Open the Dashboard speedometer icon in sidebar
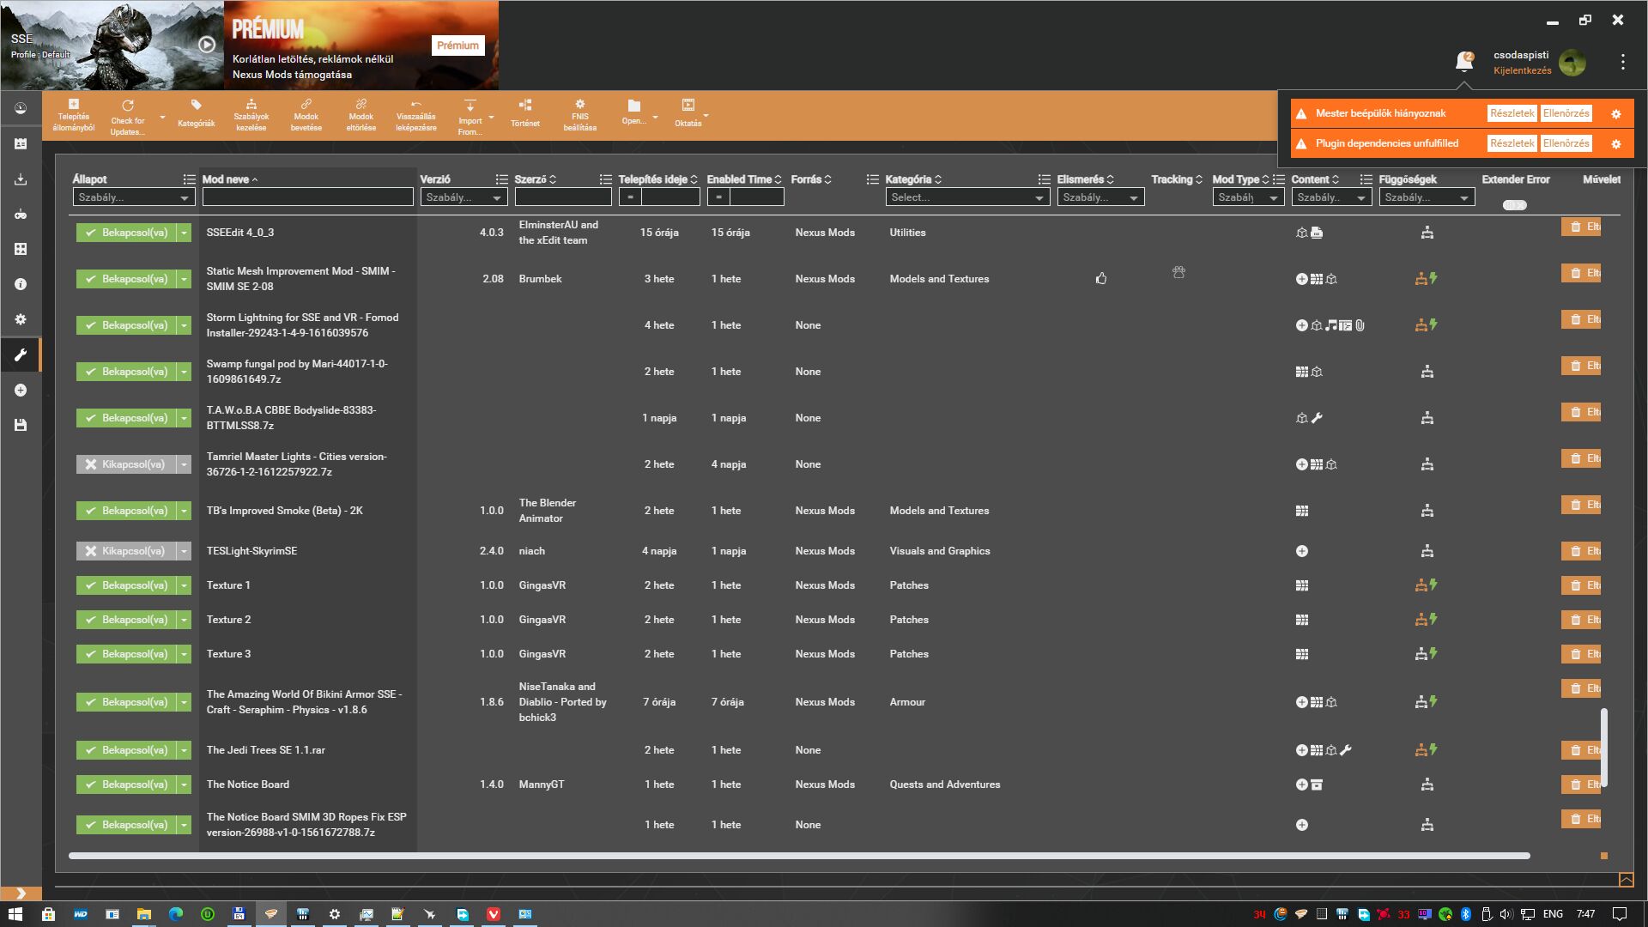The image size is (1648, 927). (x=21, y=108)
